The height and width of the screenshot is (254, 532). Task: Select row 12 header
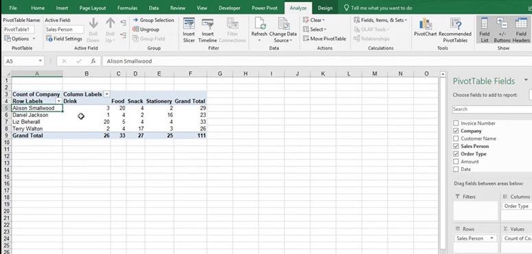pyautogui.click(x=6, y=156)
